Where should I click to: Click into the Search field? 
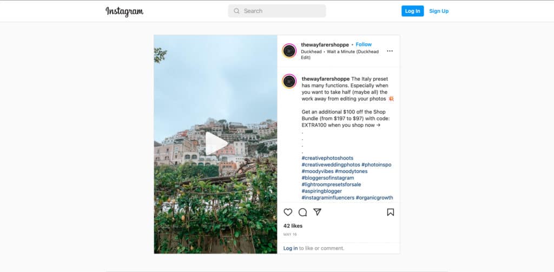(x=277, y=11)
